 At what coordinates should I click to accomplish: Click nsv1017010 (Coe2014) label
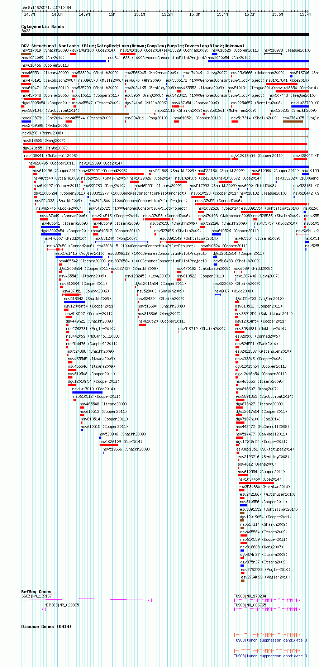point(94,389)
